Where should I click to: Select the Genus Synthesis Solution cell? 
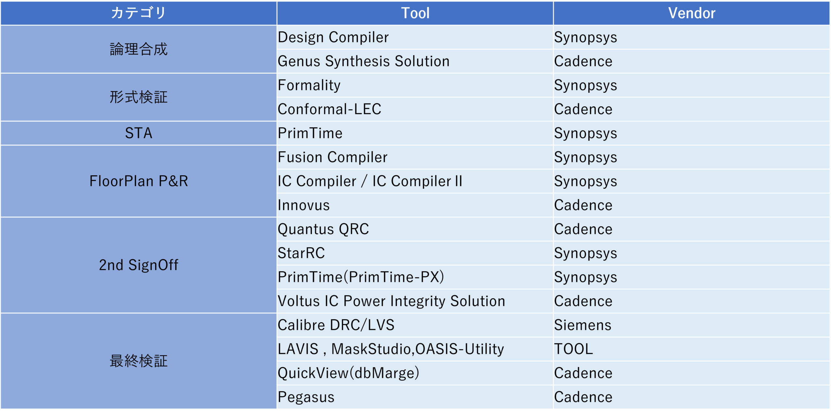coord(415,61)
